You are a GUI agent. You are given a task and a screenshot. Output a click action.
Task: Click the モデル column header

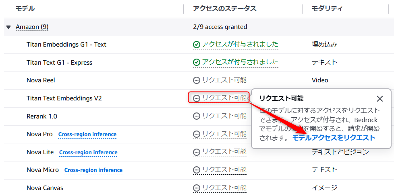pyautogui.click(x=25, y=9)
